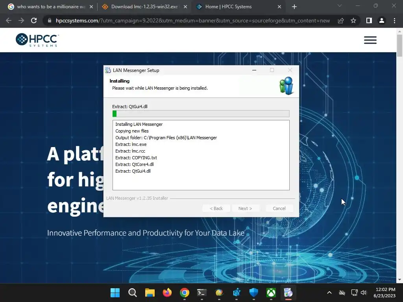The width and height of the screenshot is (403, 302).
Task: Open Xbox app from taskbar
Action: (271, 293)
